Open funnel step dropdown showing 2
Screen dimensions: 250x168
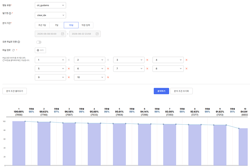(89, 60)
